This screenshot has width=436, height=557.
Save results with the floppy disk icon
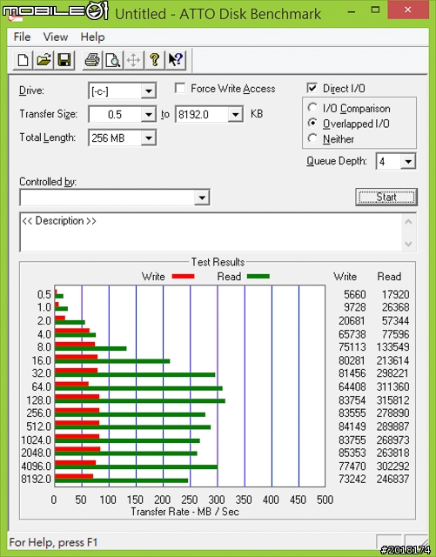tap(64, 60)
